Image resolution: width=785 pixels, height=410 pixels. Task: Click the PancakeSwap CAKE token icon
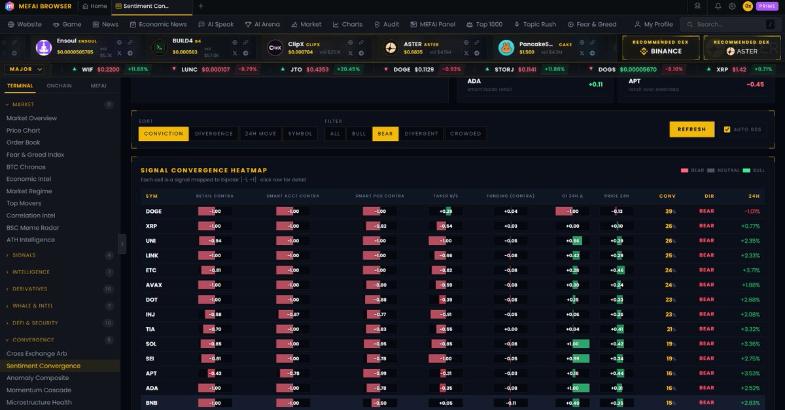pyautogui.click(x=506, y=47)
